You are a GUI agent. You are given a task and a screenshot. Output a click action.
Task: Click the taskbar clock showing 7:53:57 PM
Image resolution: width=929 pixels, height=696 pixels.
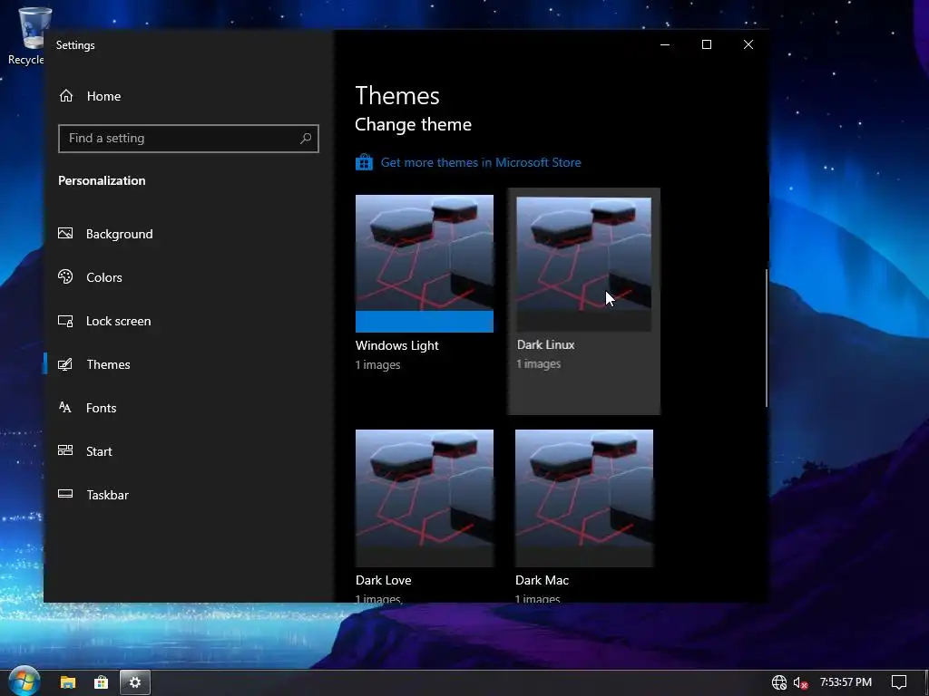click(x=846, y=682)
